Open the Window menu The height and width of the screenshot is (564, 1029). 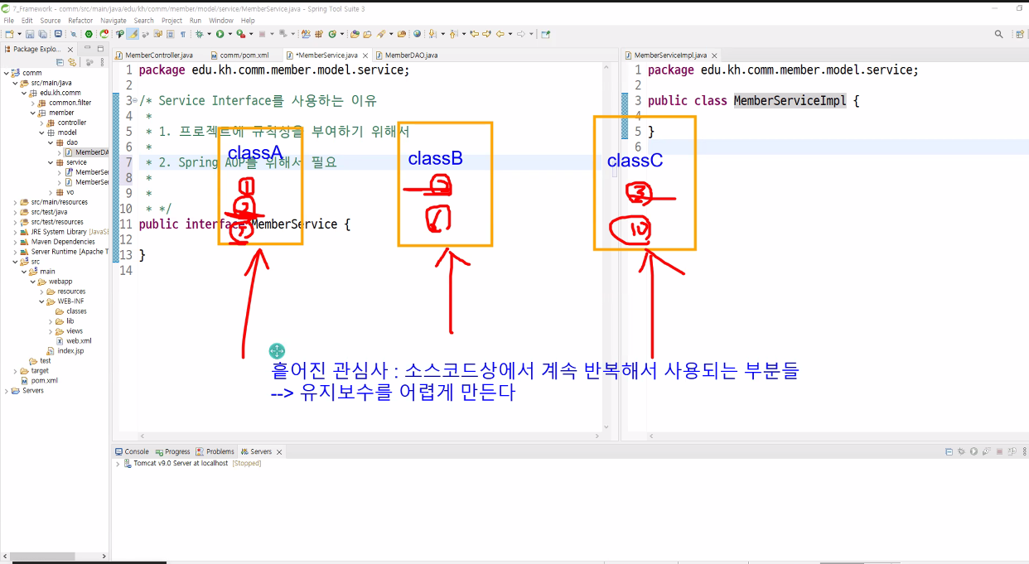(x=221, y=20)
